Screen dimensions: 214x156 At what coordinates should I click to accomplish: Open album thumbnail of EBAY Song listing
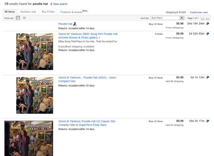pyautogui.click(x=35, y=52)
